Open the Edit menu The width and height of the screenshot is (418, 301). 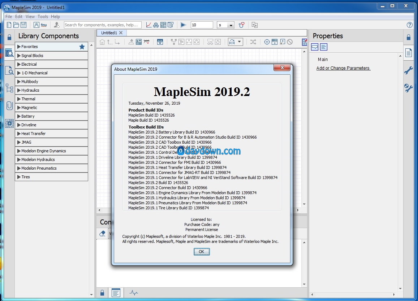19,17
